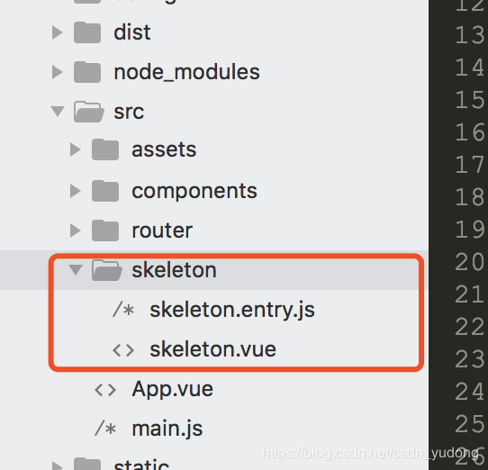Image resolution: width=488 pixels, height=470 pixels.
Task: Click the JS icon beside main.js
Action: [105, 429]
